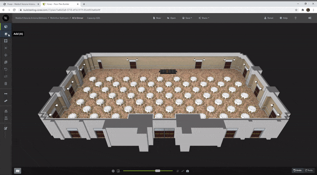Screen dimensions: 317x175
Task: Click the floor plan layout icon beside slider
Action: (x=118, y=171)
